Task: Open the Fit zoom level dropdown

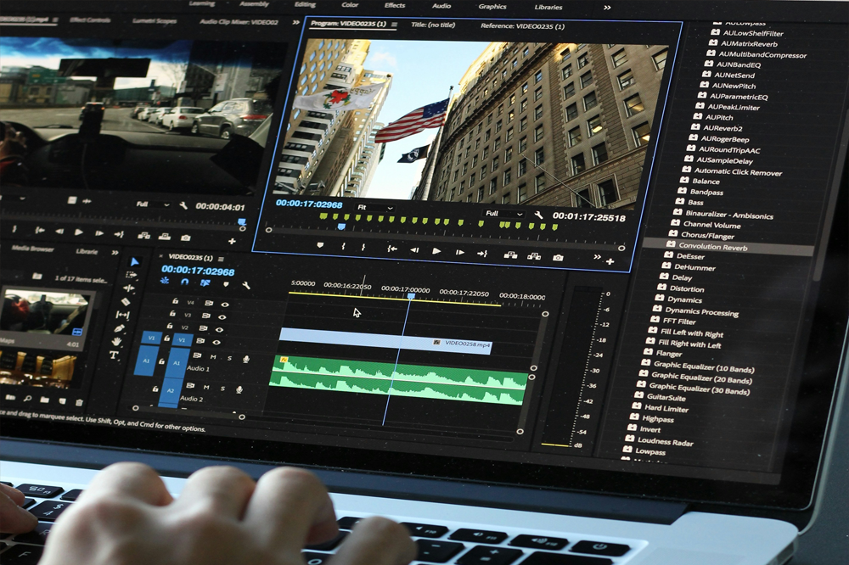Action: pyautogui.click(x=374, y=207)
